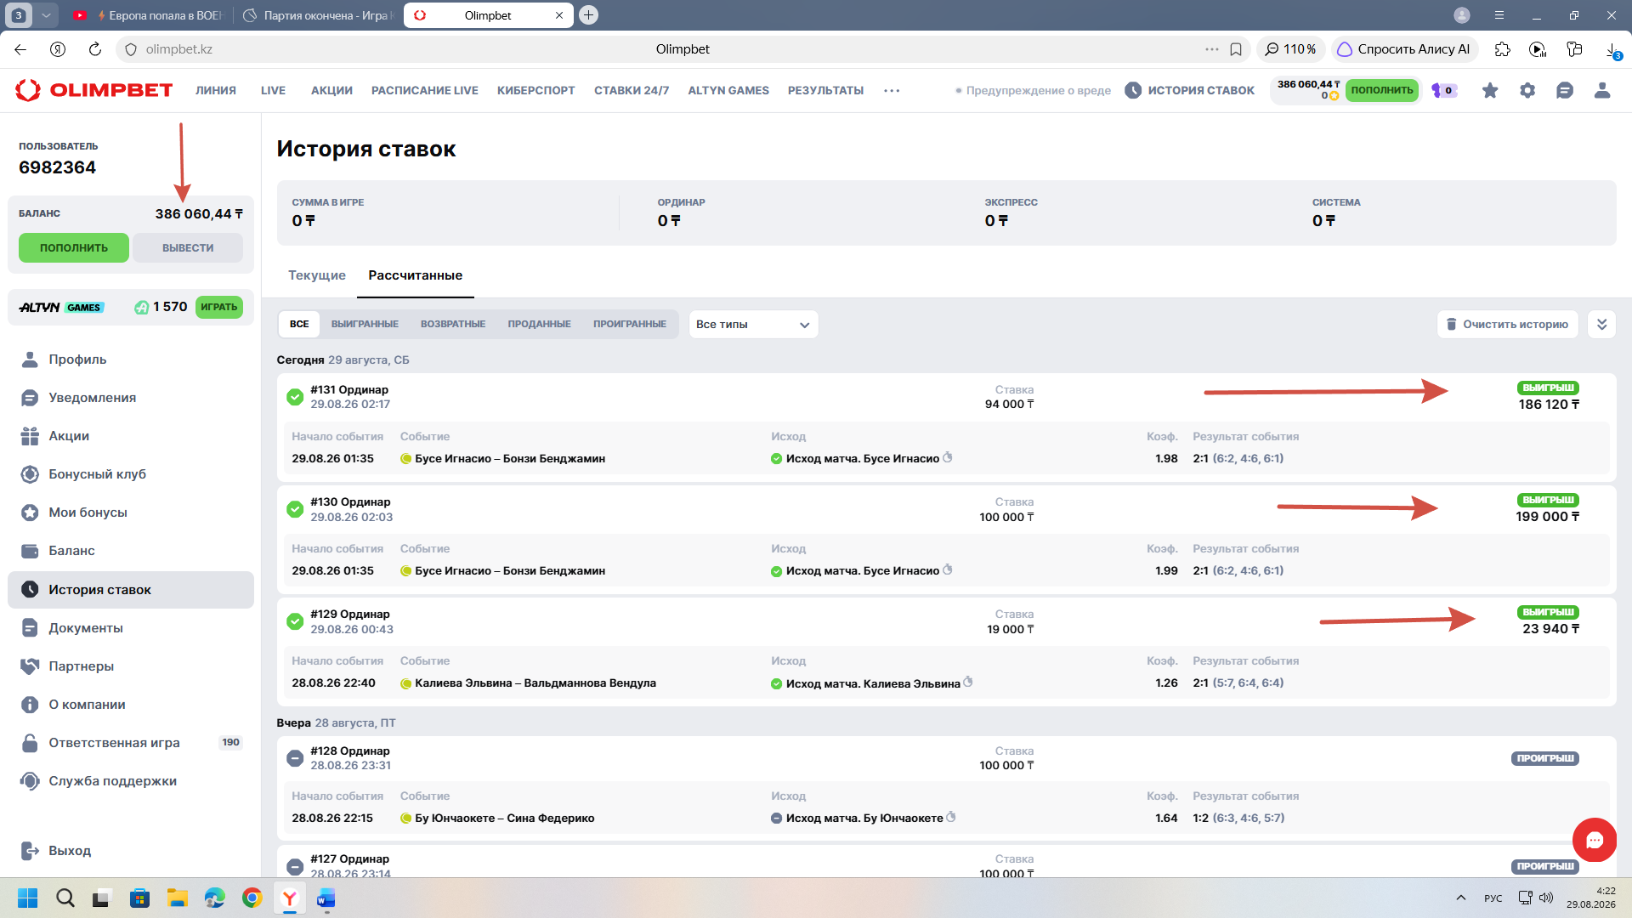Click Предупреждение о вреде link
This screenshot has width=1632, height=918.
click(1034, 90)
